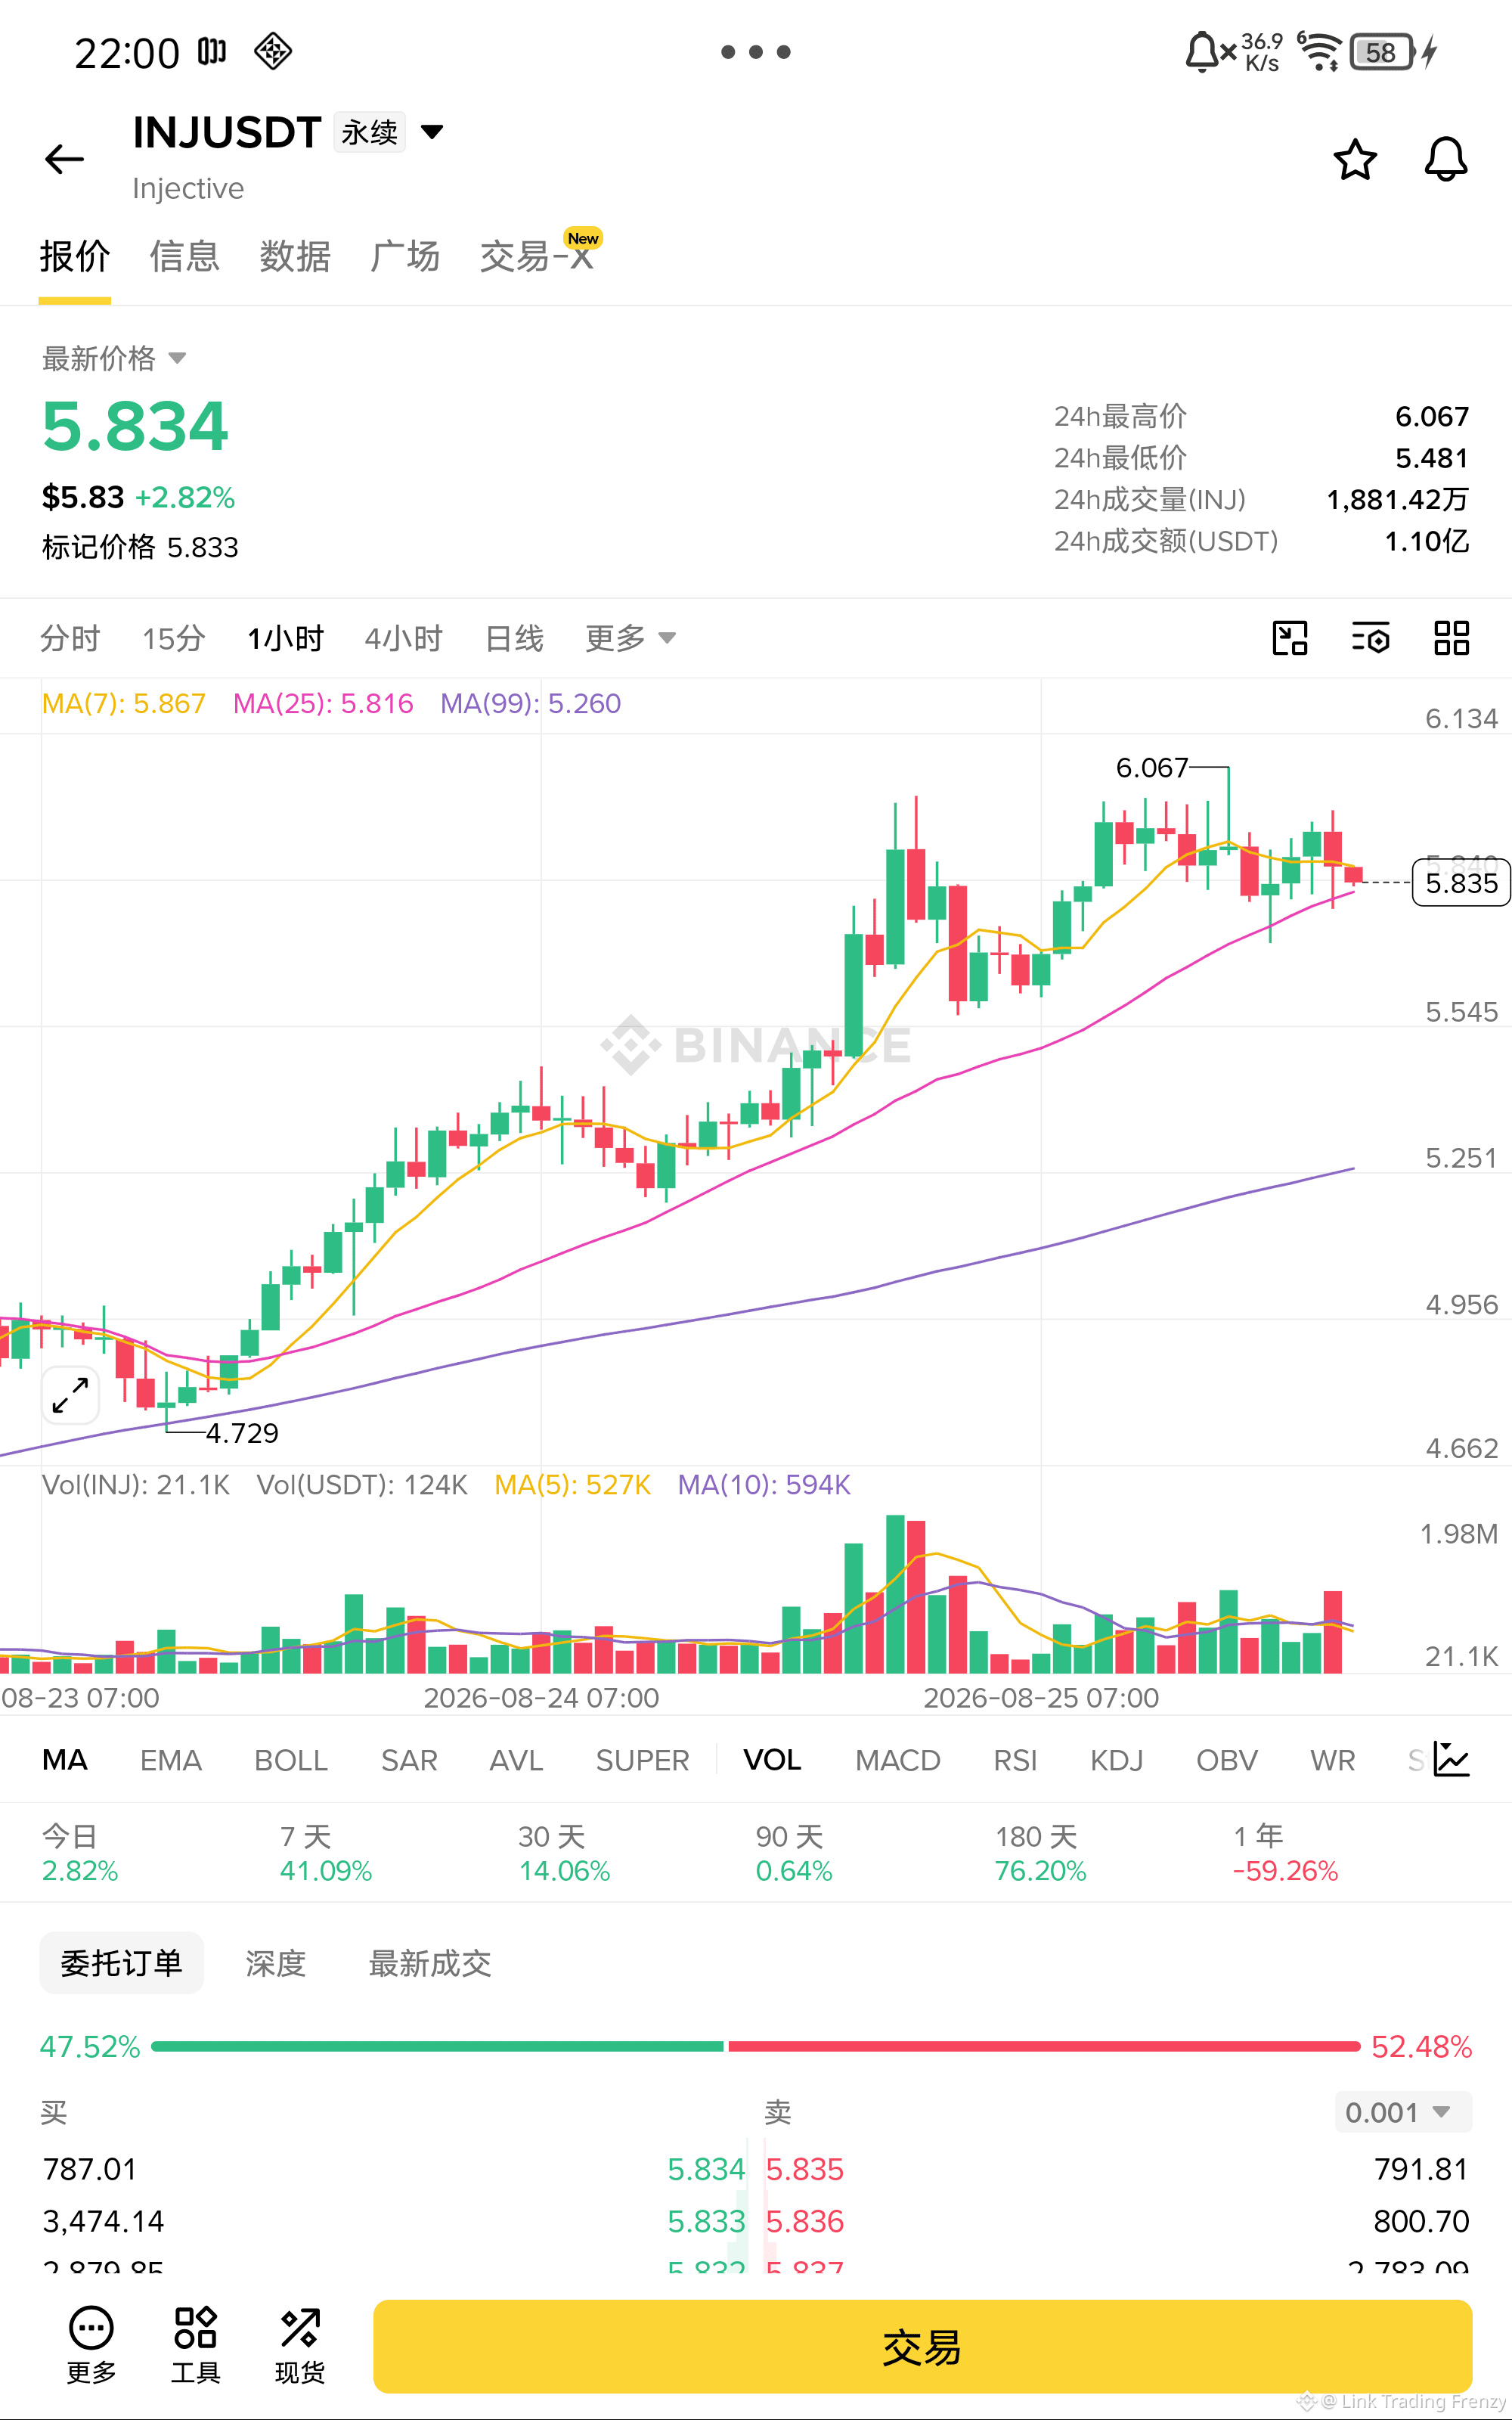
Task: Tap the 标记价格 5.833 mark price
Action: [x=140, y=547]
